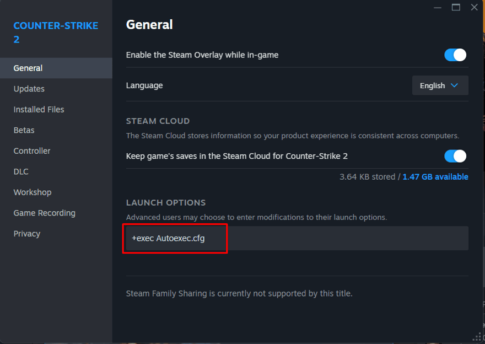Click the 1.47 GB available storage link
485x344 pixels.
435,176
